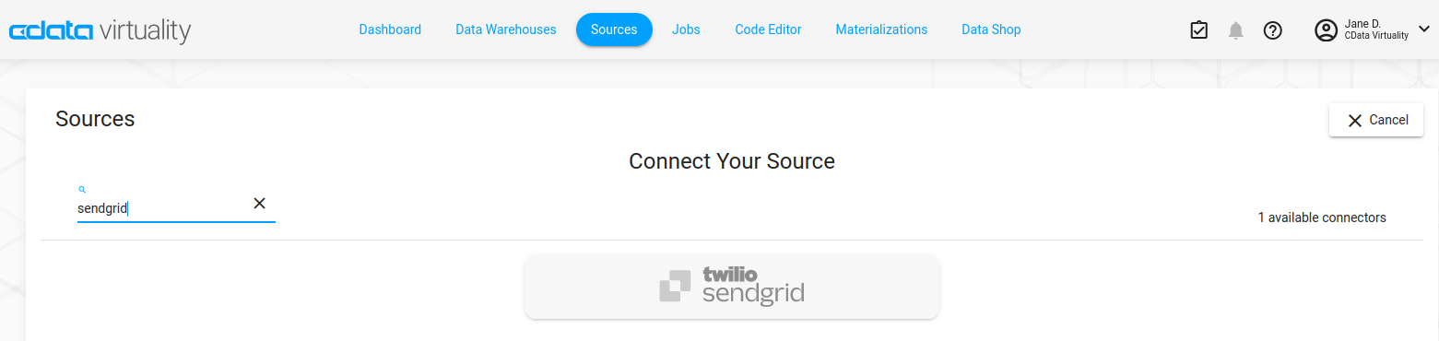Open the Data Shop tab

click(991, 29)
